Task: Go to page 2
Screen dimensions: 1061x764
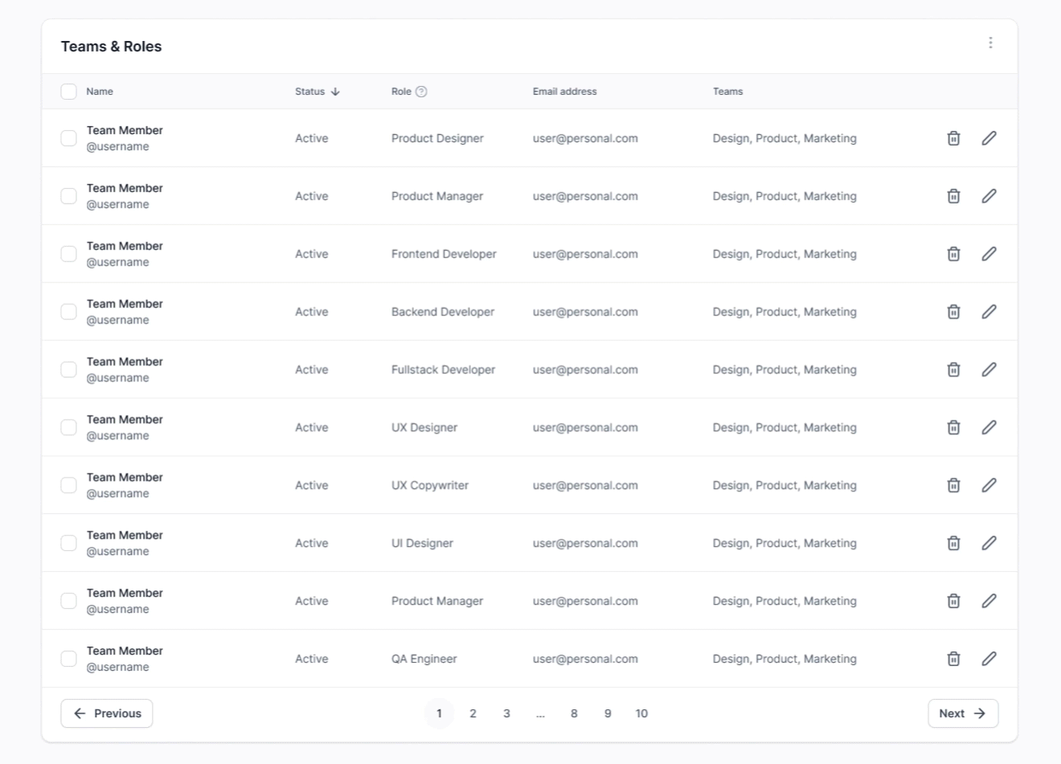Action: point(473,713)
